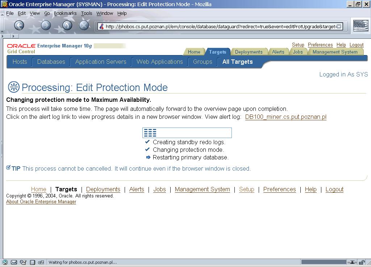Click the Setup link in the header

click(x=298, y=45)
